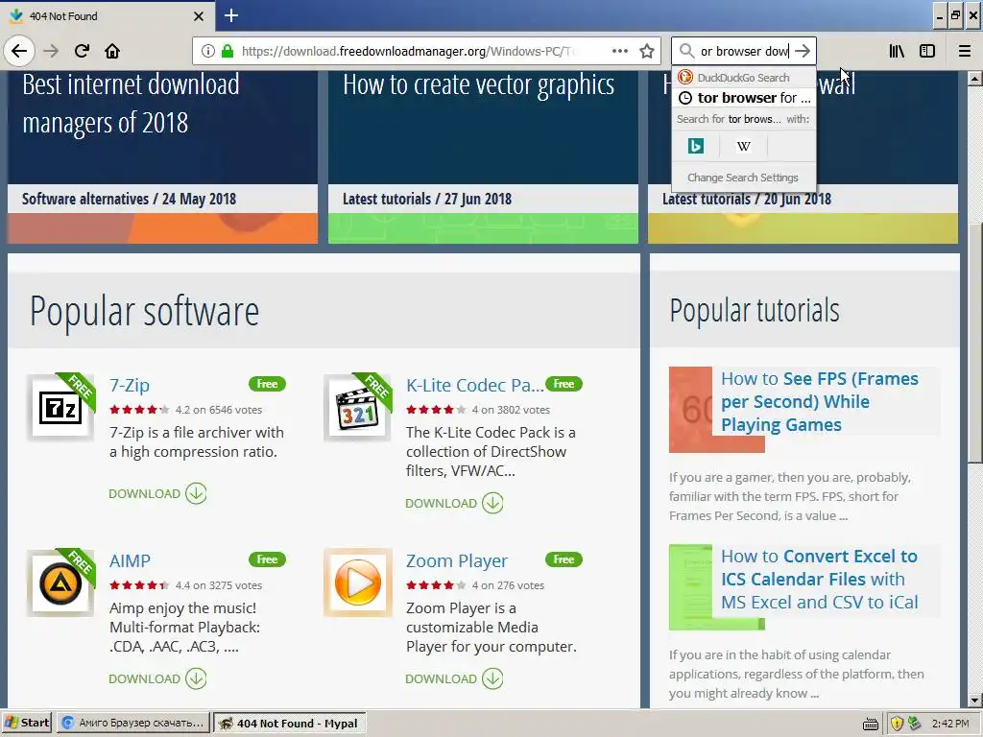Click the forward navigation arrow
This screenshot has height=737, width=983.
coord(51,51)
